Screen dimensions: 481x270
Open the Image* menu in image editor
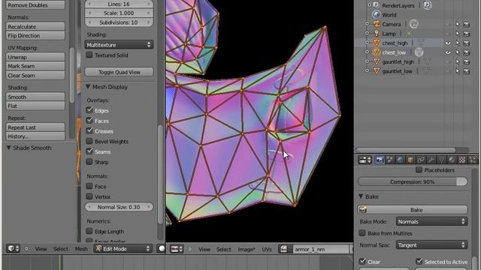247,249
